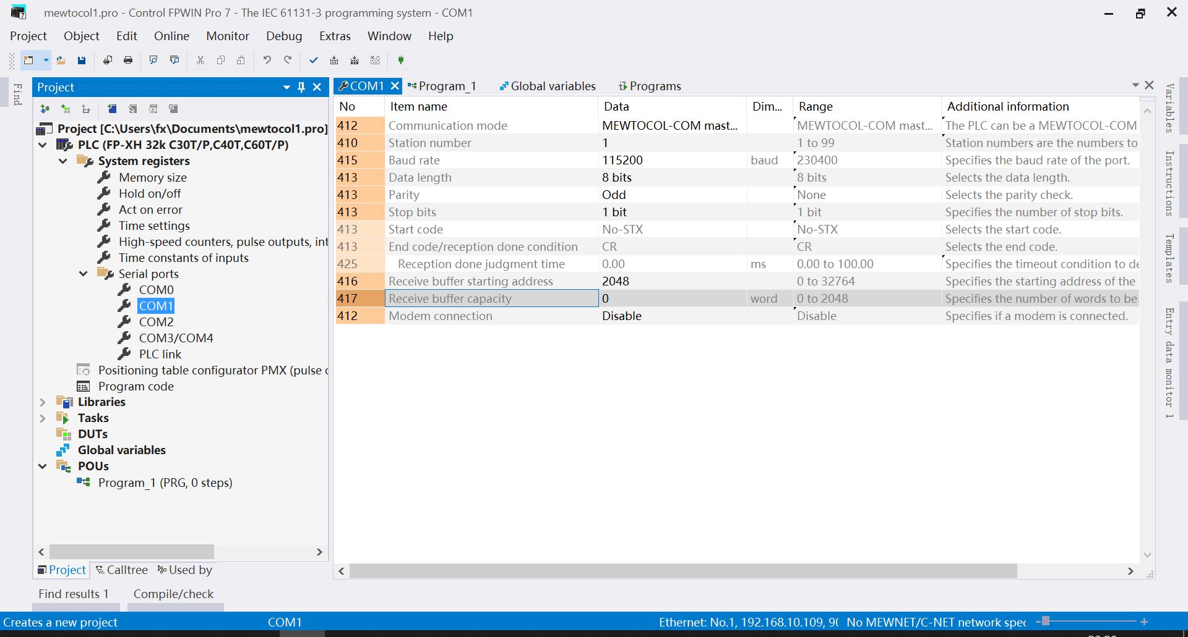Click the Save project icon

81,60
